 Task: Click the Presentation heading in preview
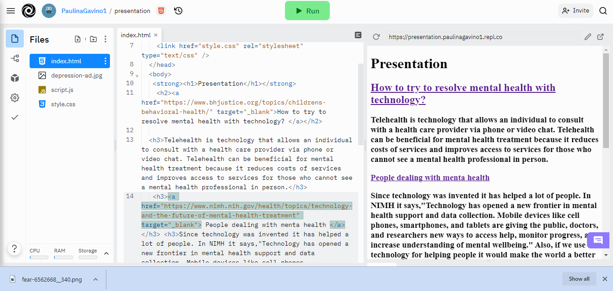(409, 64)
